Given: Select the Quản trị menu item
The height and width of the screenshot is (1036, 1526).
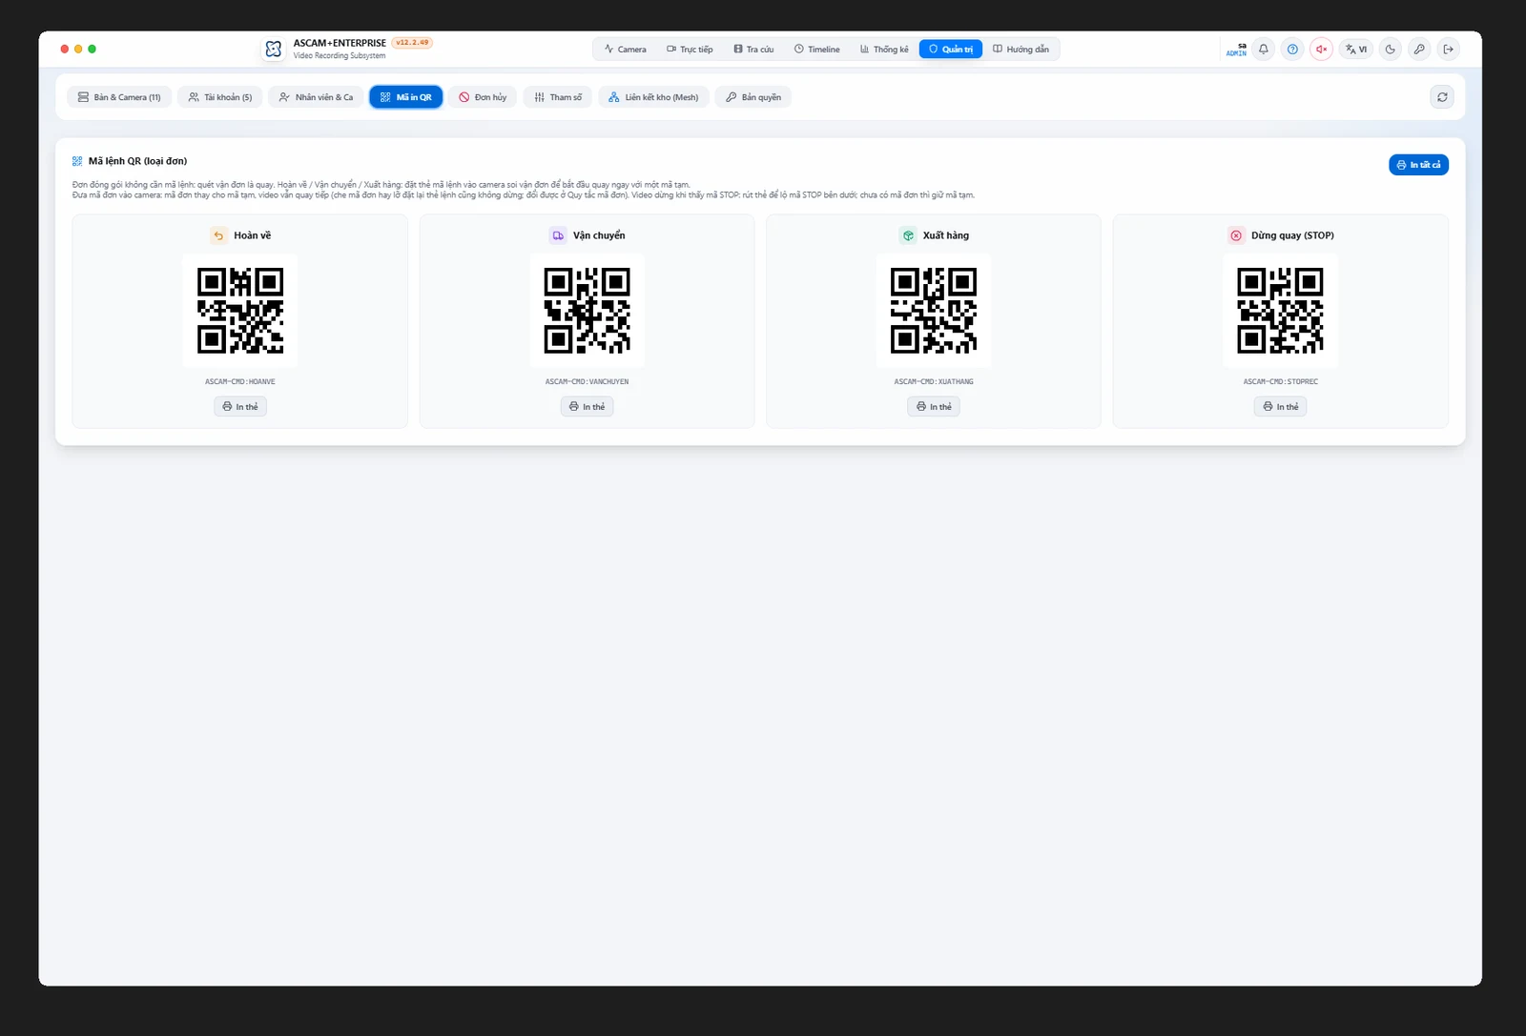Looking at the screenshot, I should 951,50.
